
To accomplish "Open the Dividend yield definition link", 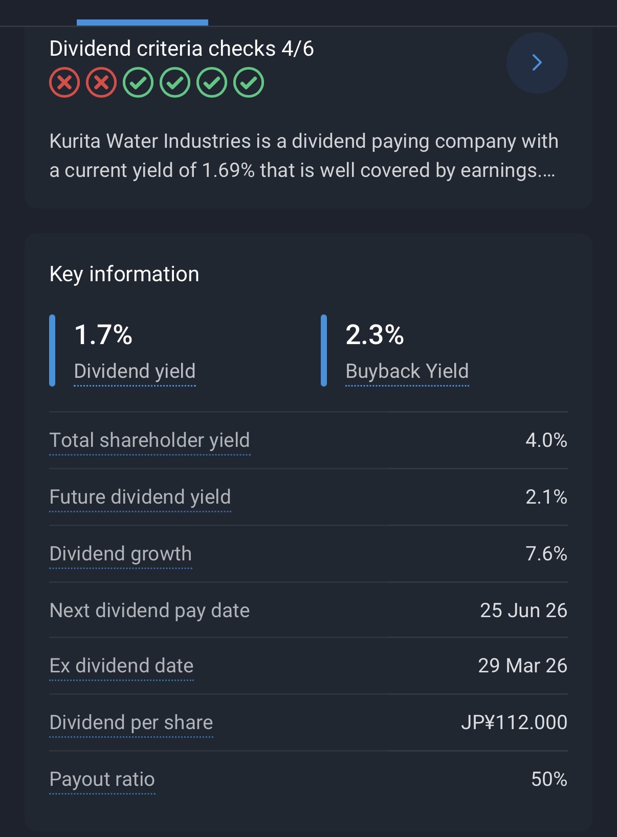I will point(135,371).
